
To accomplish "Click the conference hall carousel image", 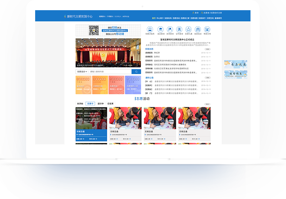I will [108, 53].
